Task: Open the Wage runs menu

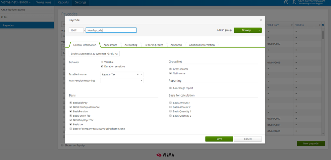Action: coord(44,3)
